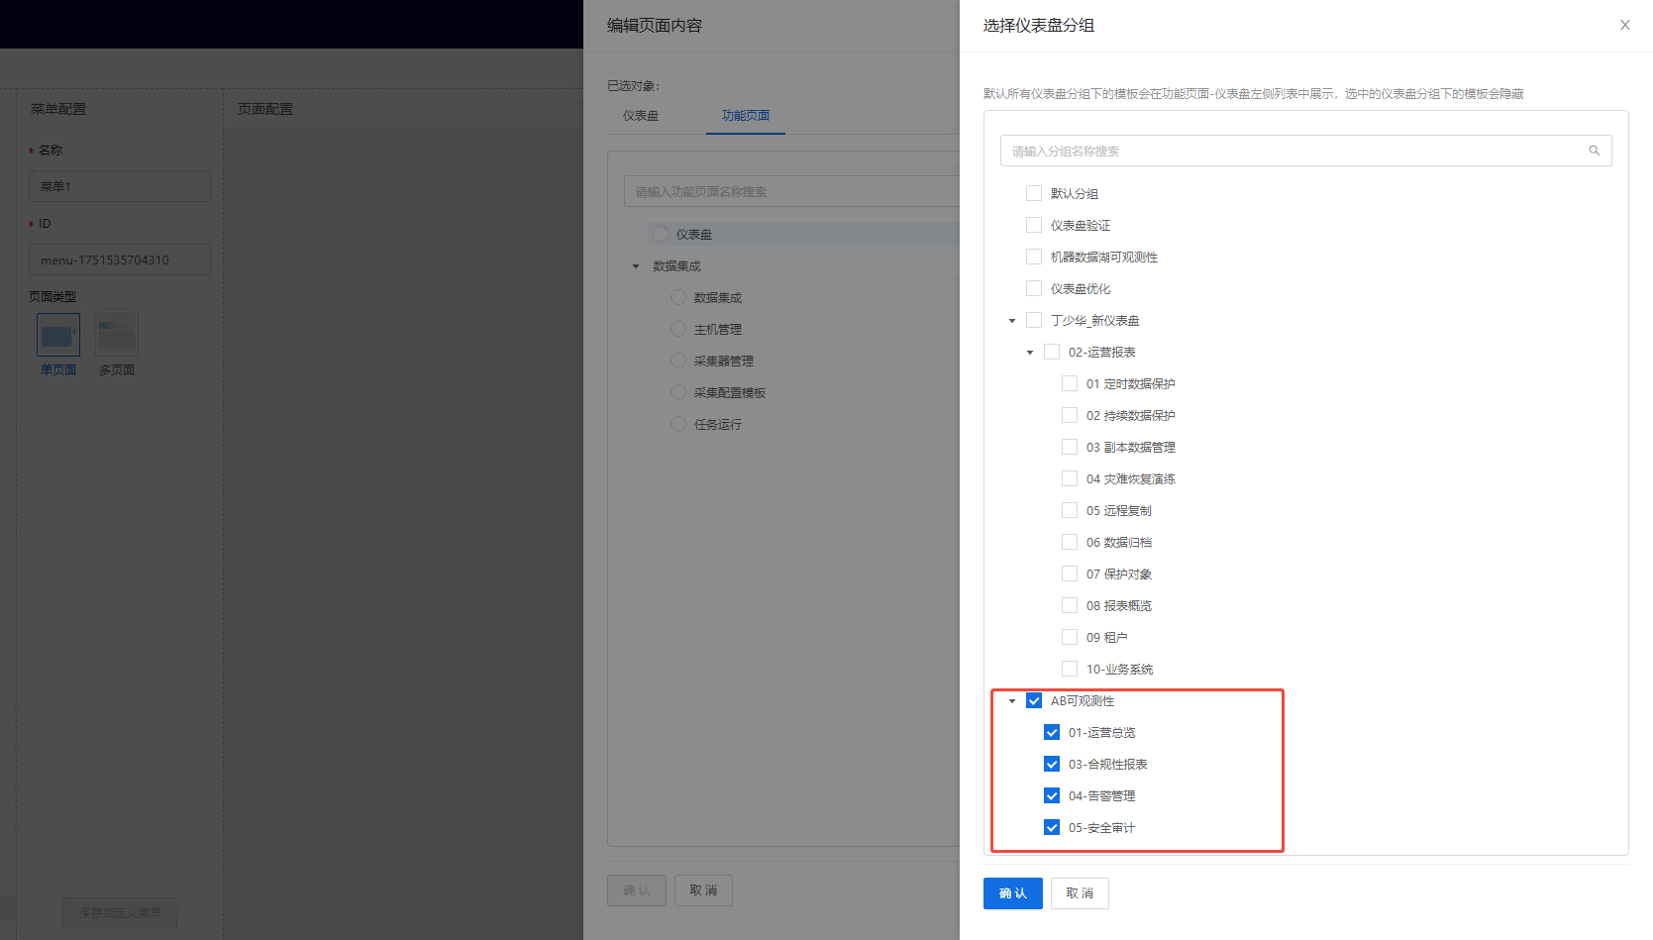The image size is (1653, 940).
Task: Click the ID field menu-1751535704310
Action: point(120,260)
